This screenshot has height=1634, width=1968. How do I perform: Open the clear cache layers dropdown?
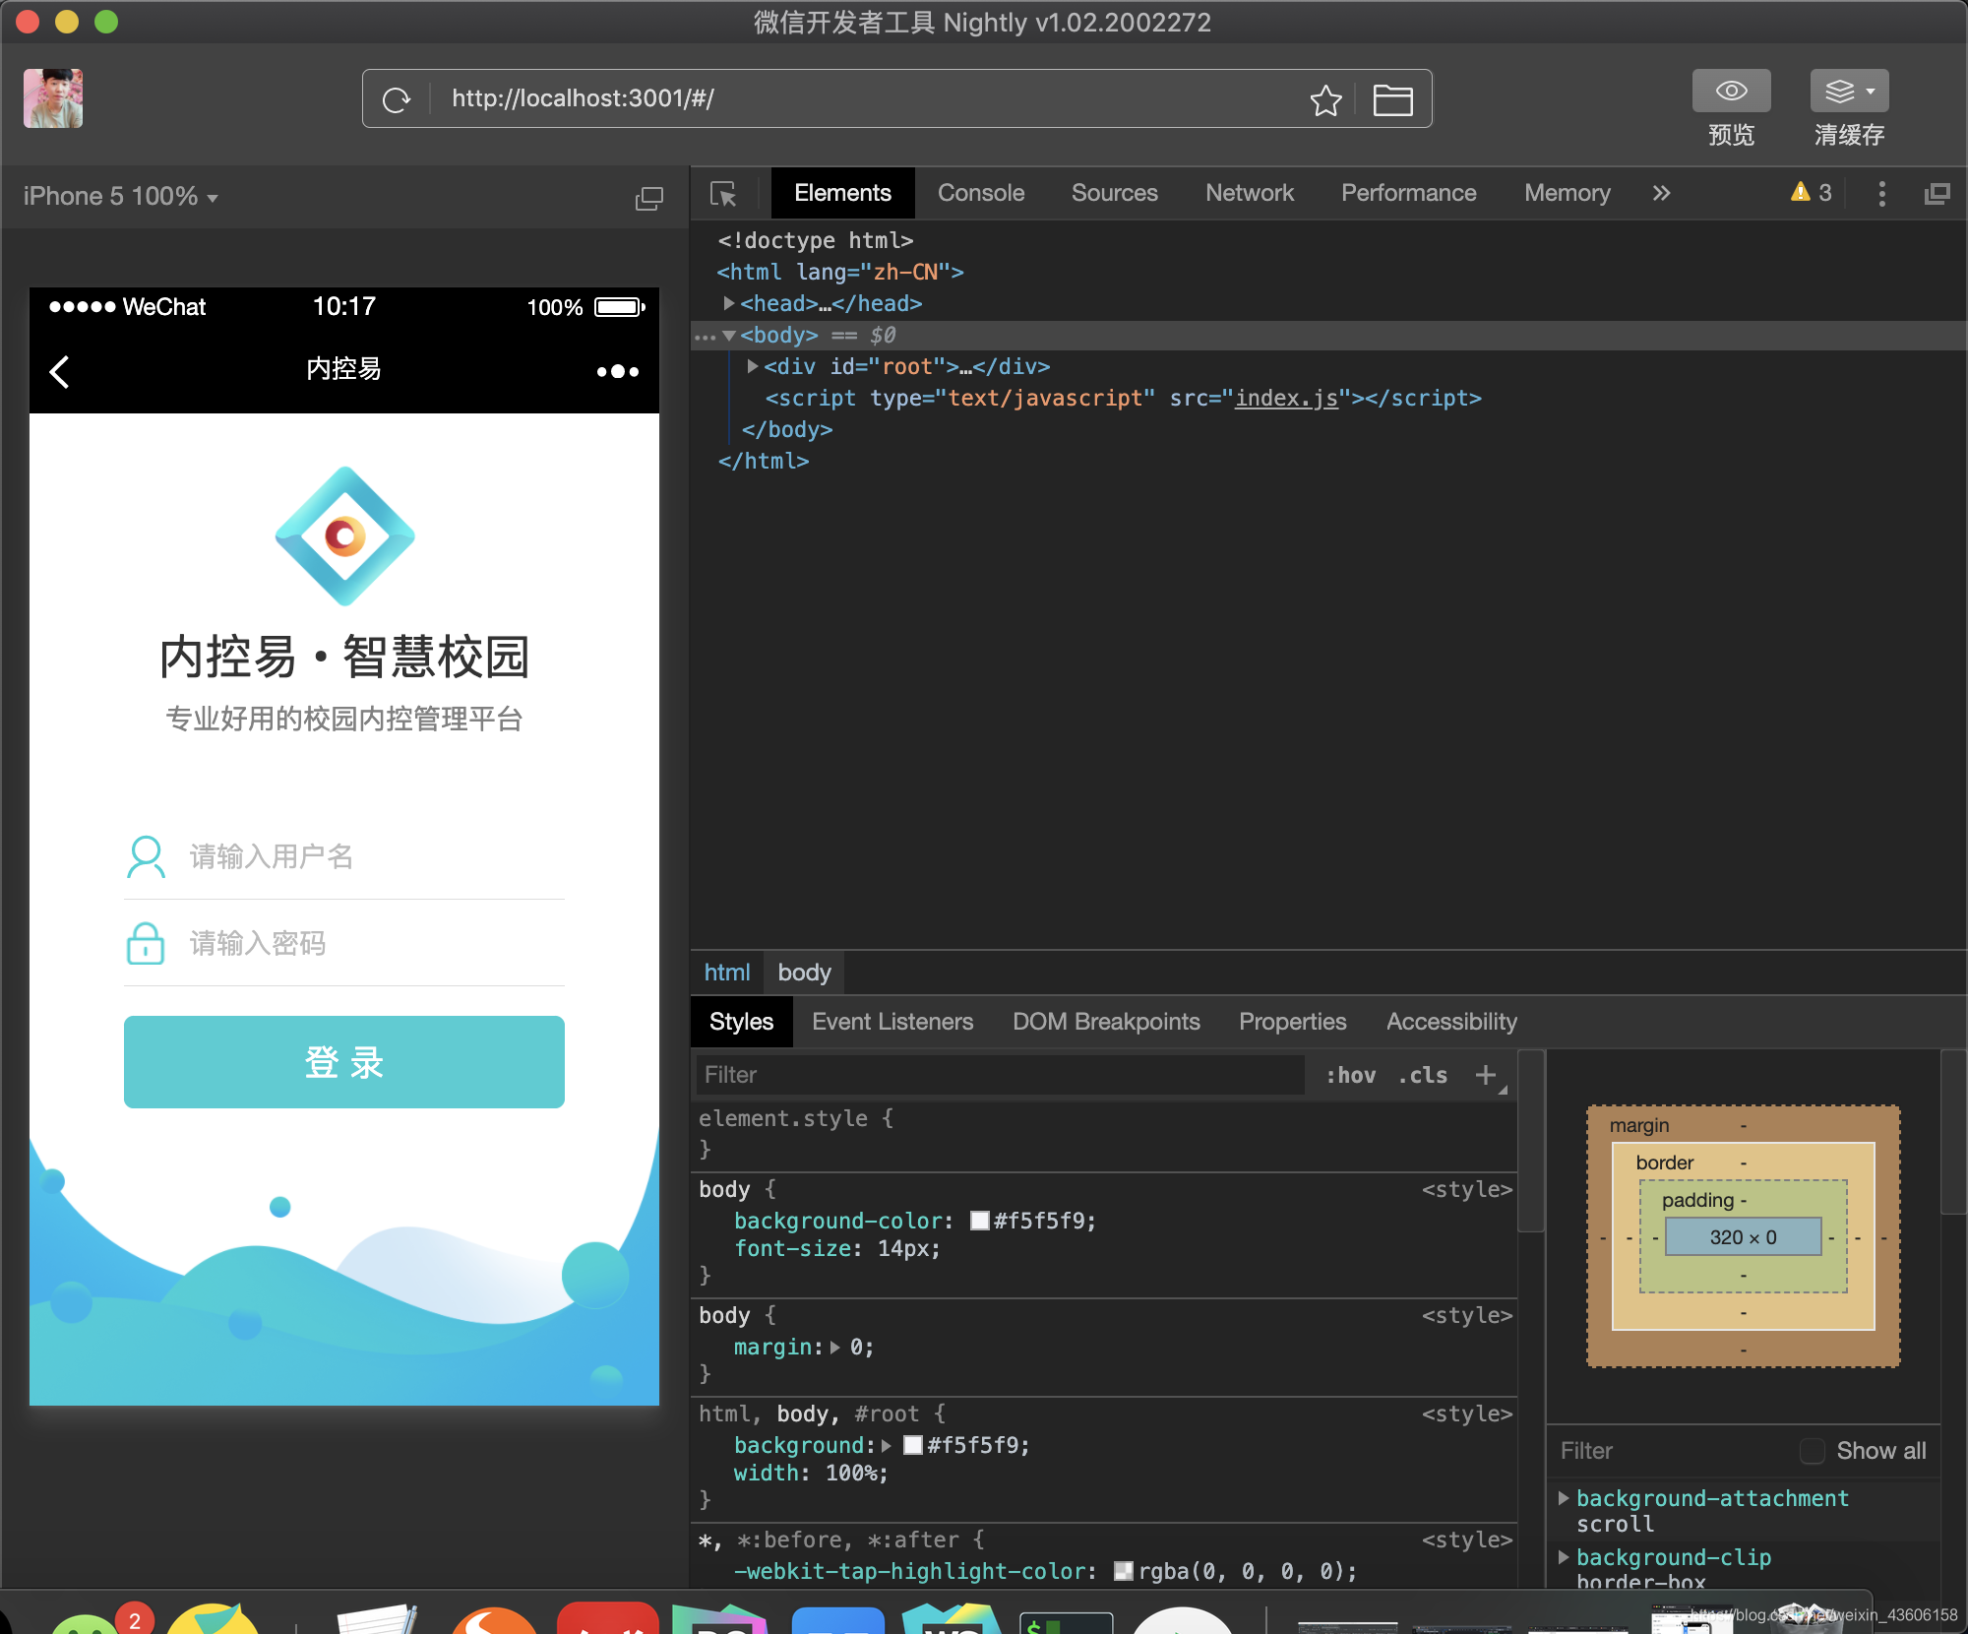tap(1849, 91)
